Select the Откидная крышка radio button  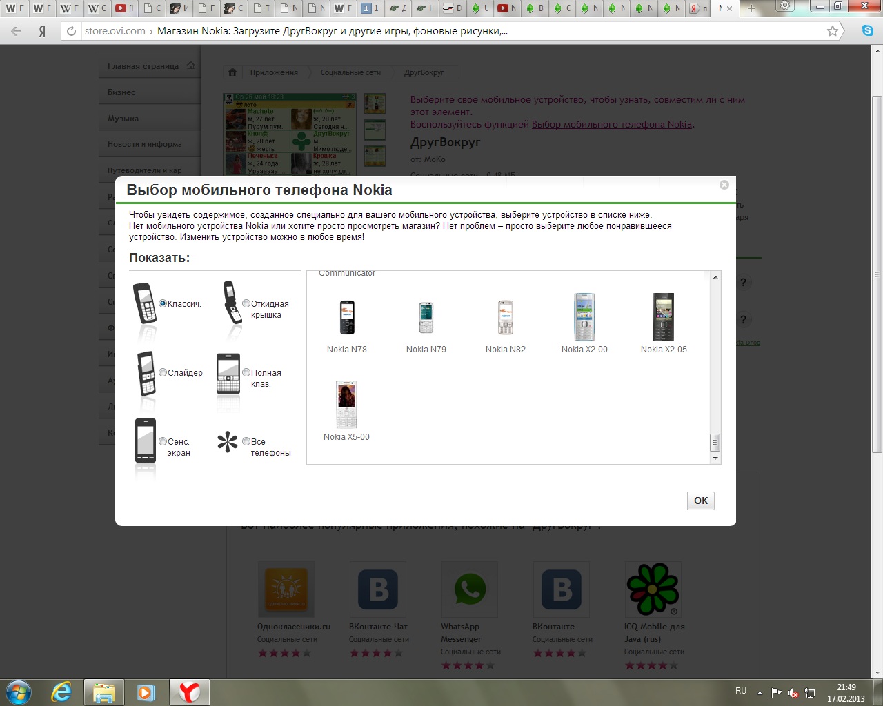click(246, 303)
